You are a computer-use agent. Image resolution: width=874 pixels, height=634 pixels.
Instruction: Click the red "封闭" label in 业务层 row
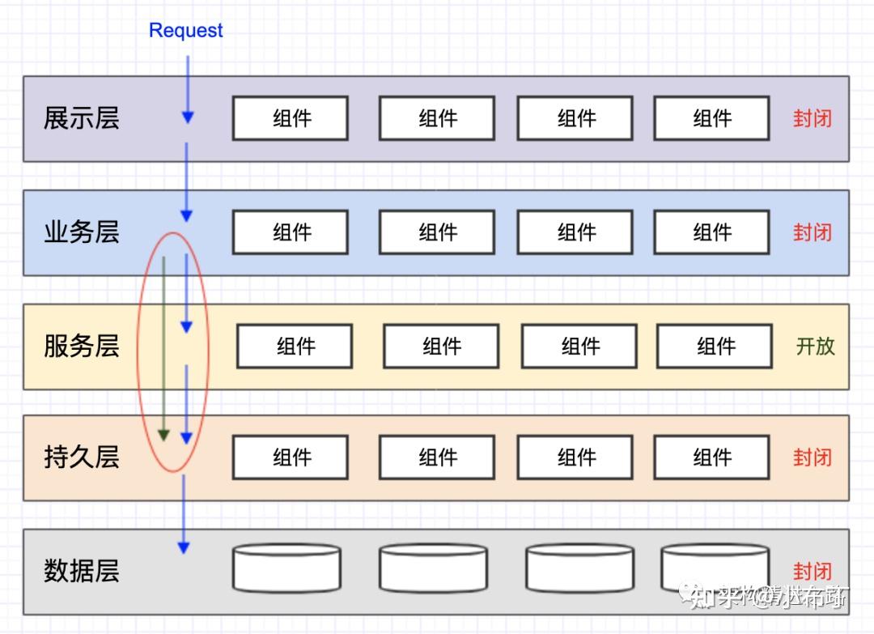click(x=812, y=232)
